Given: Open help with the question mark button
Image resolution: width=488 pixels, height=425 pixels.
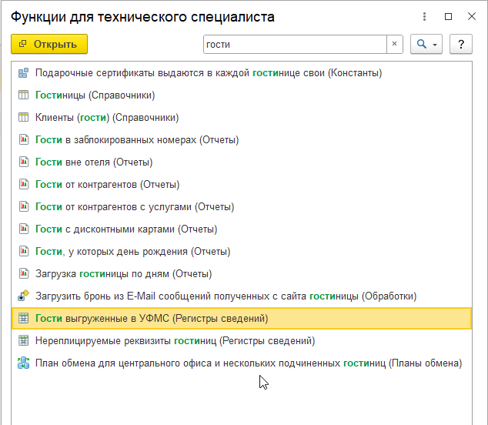Looking at the screenshot, I should click(x=460, y=44).
